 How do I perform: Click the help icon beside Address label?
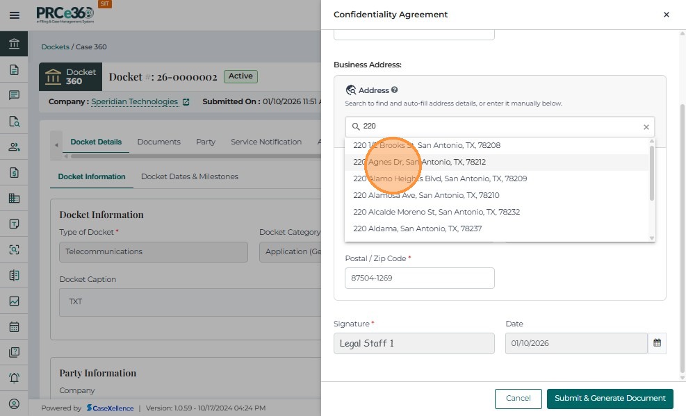[394, 90]
